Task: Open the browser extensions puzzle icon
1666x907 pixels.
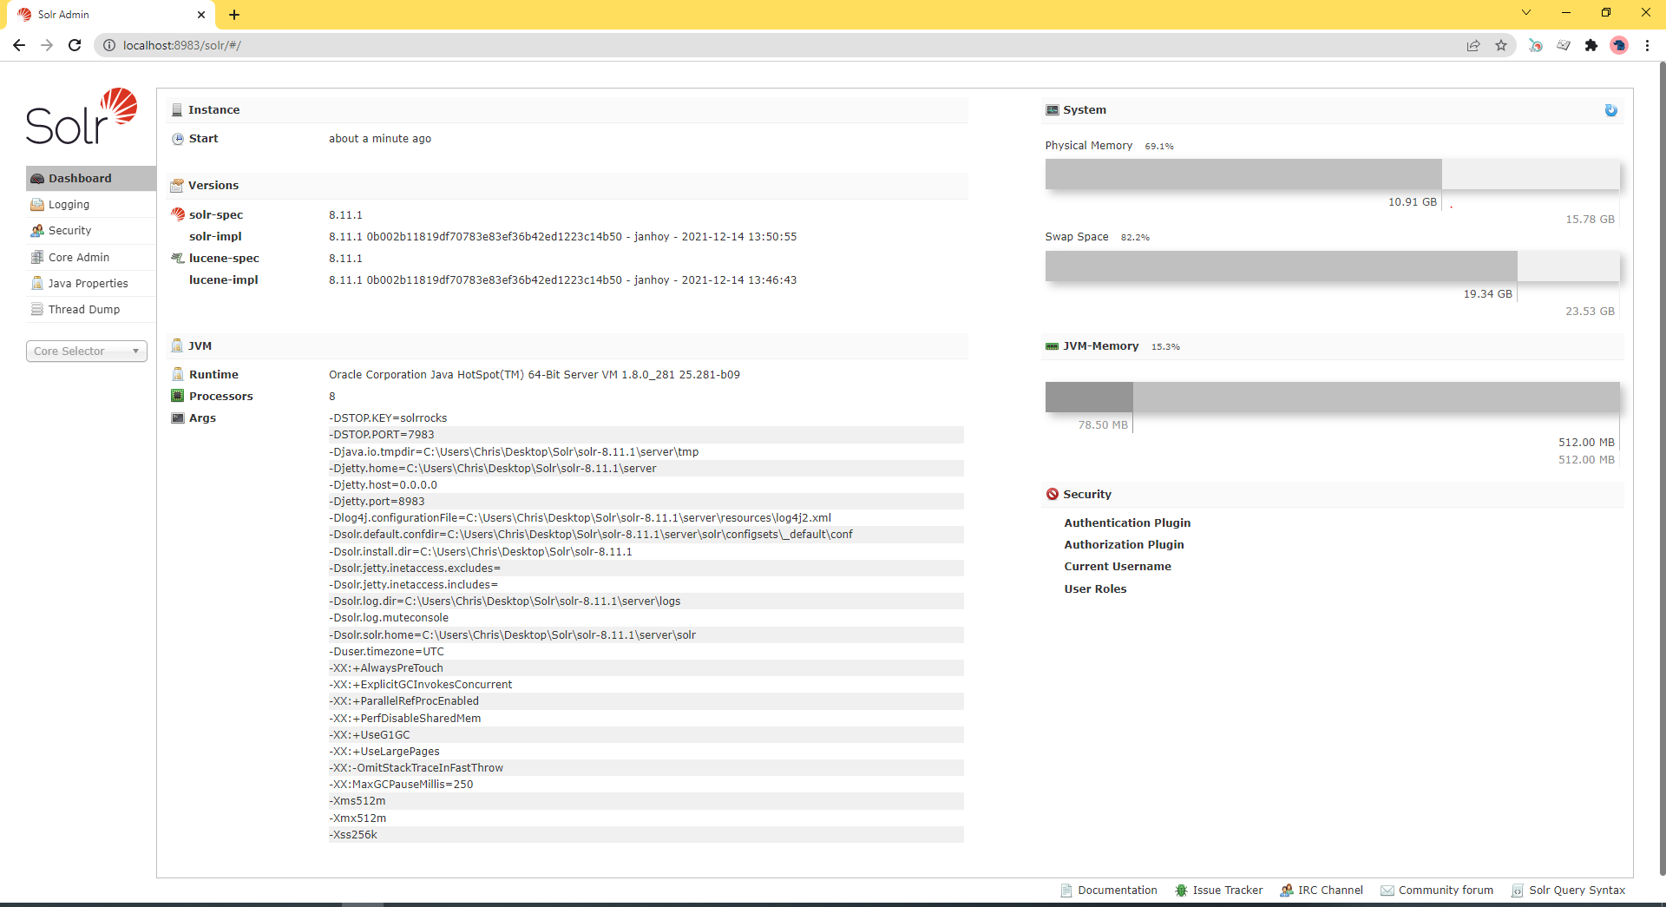Action: tap(1591, 45)
